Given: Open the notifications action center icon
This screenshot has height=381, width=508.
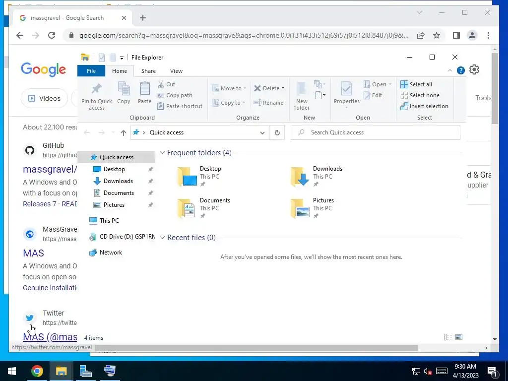Looking at the screenshot, I should 493,371.
